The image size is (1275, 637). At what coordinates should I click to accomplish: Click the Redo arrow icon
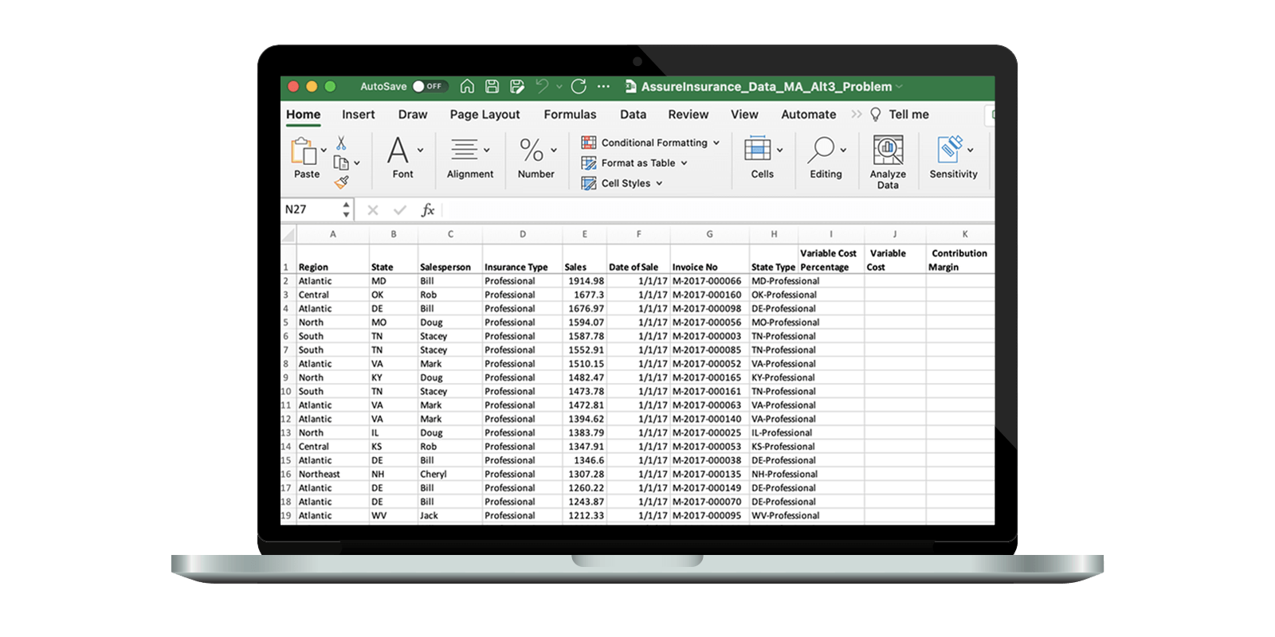pyautogui.click(x=579, y=87)
